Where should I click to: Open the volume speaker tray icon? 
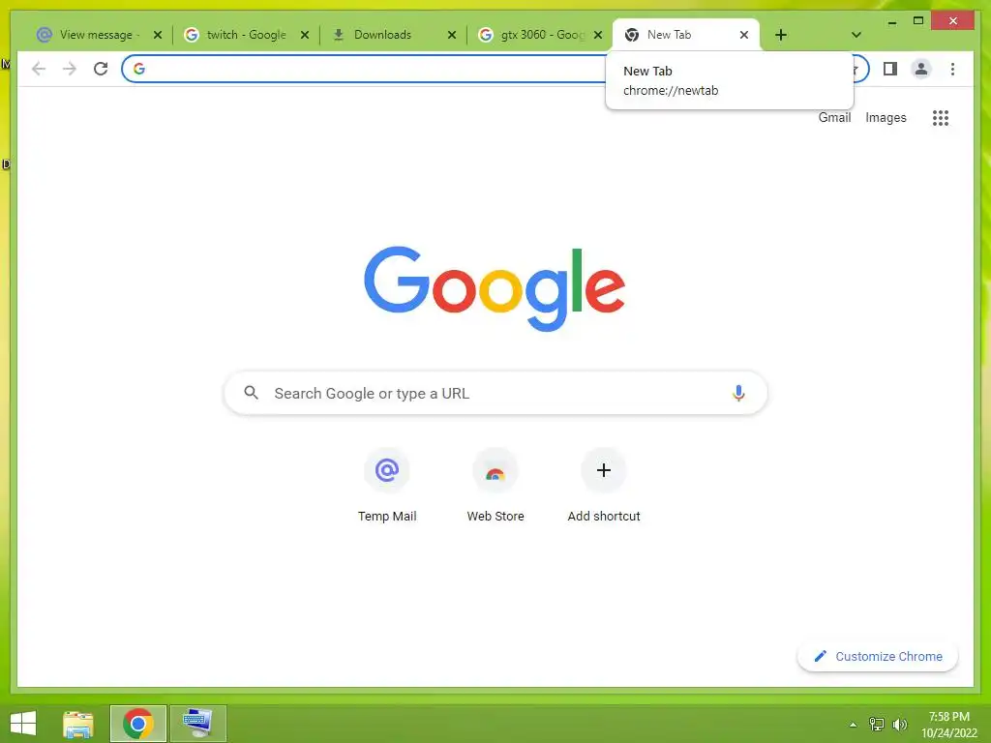click(899, 724)
